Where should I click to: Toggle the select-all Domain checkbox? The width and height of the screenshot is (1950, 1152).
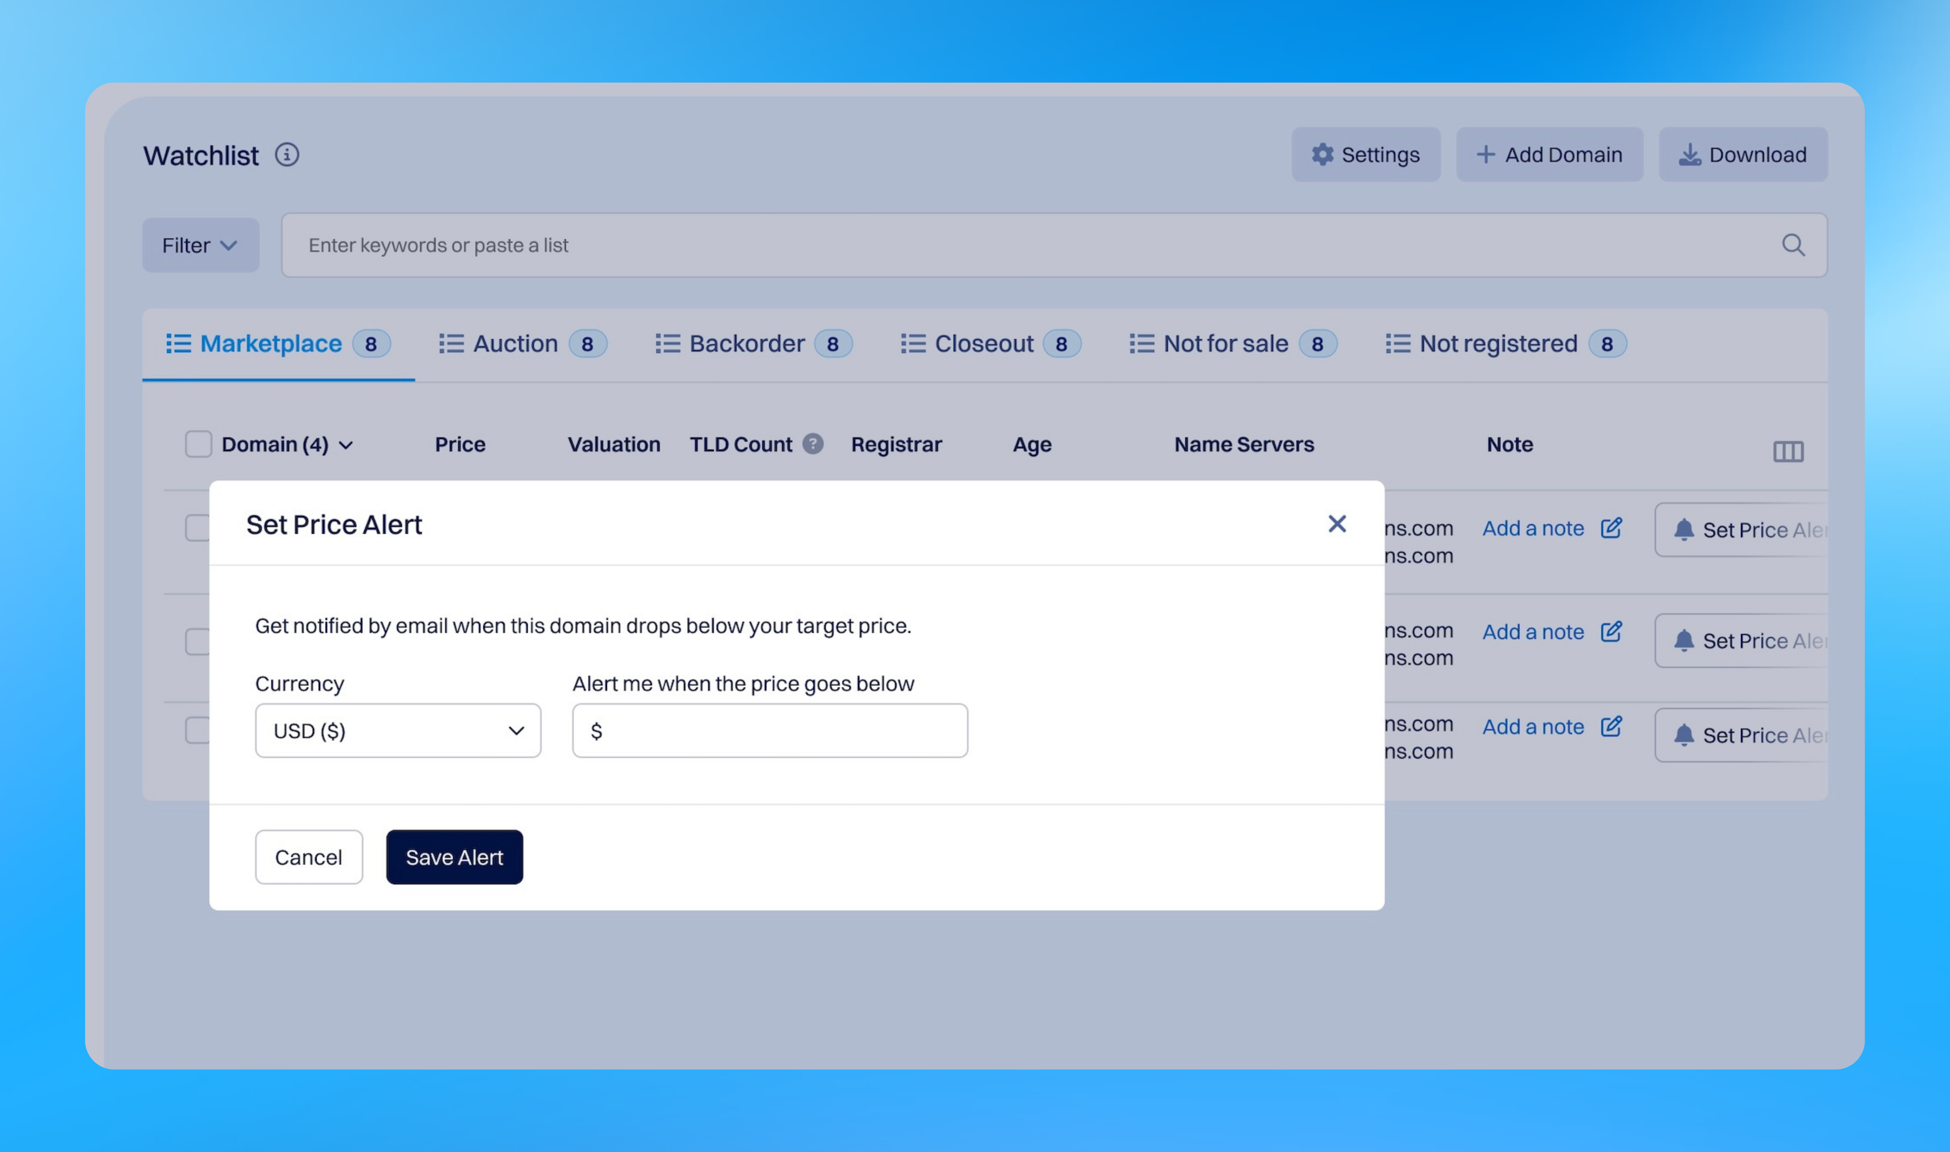point(199,444)
